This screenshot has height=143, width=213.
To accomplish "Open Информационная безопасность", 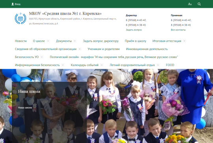I will [37, 65].
